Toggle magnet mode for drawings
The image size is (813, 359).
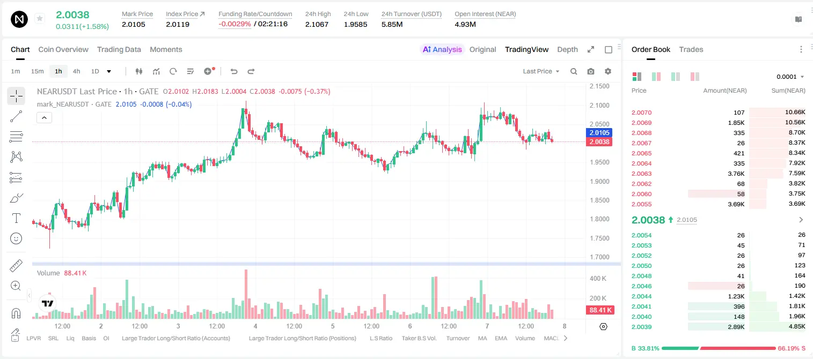(x=16, y=313)
